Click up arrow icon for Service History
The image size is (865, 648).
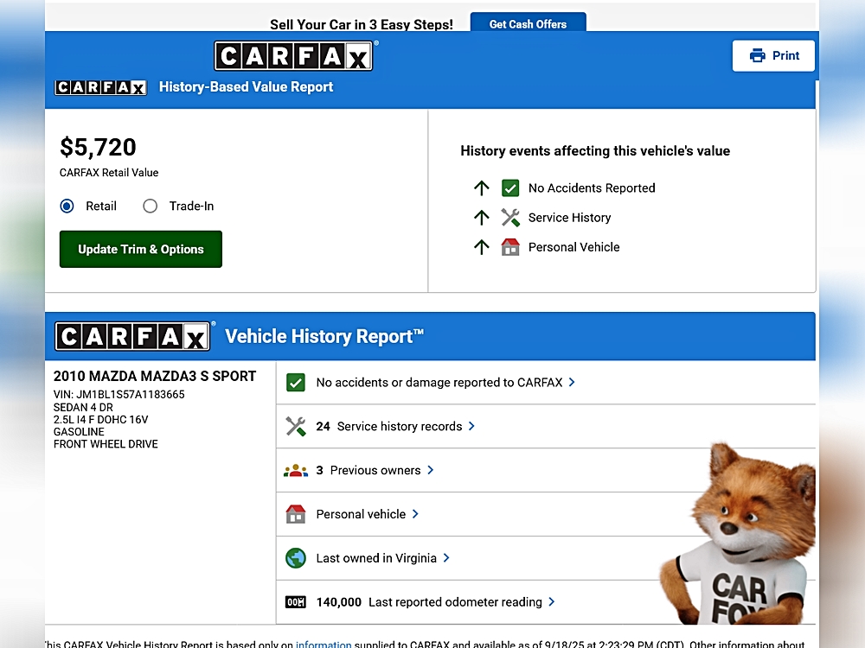pos(482,218)
